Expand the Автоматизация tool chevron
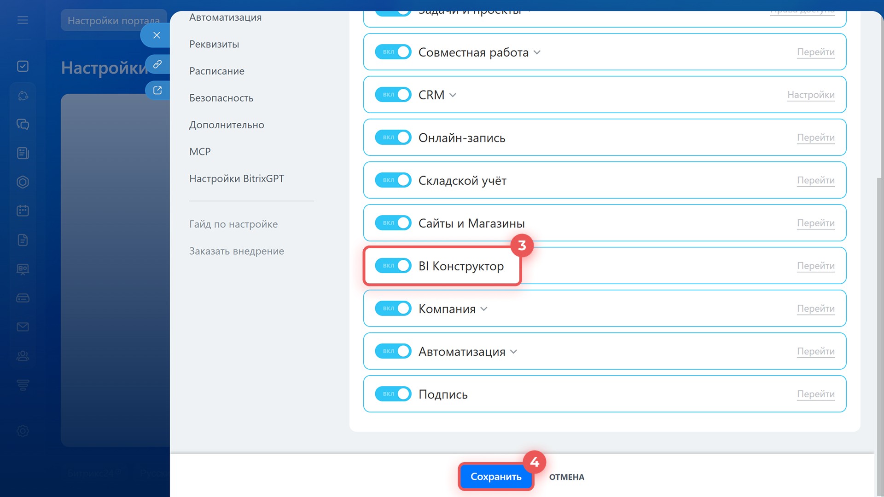This screenshot has width=884, height=497. pyautogui.click(x=514, y=352)
